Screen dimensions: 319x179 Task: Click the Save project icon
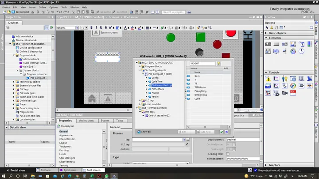(13, 12)
